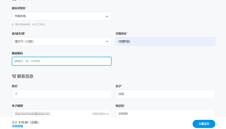Focus the 邮政编码 postal code field
The image size is (226, 129).
pyautogui.click(x=62, y=61)
